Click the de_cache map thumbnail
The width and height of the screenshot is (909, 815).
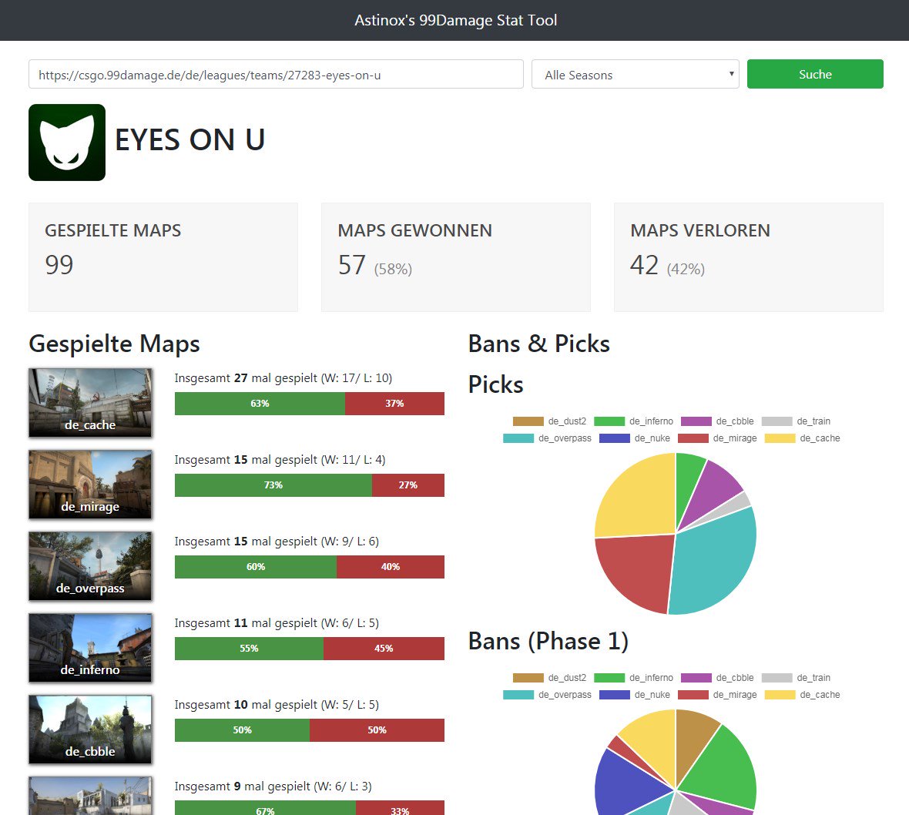click(x=90, y=402)
